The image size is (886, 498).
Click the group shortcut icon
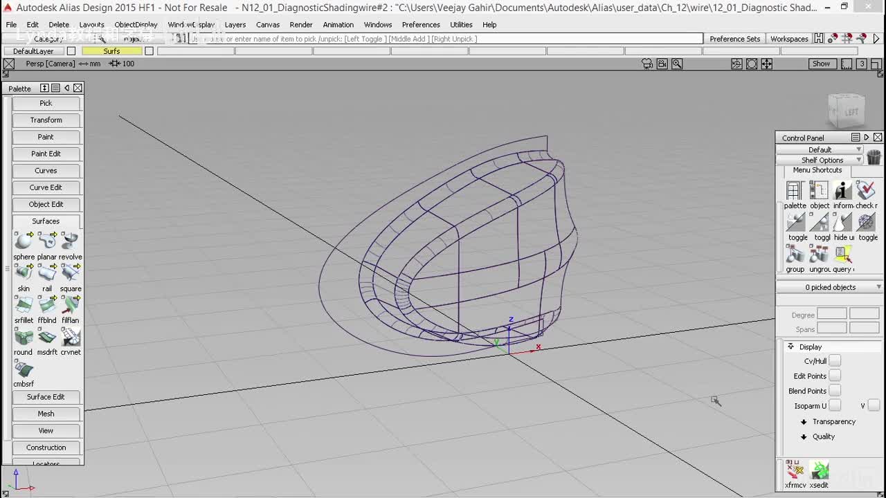[x=795, y=255]
